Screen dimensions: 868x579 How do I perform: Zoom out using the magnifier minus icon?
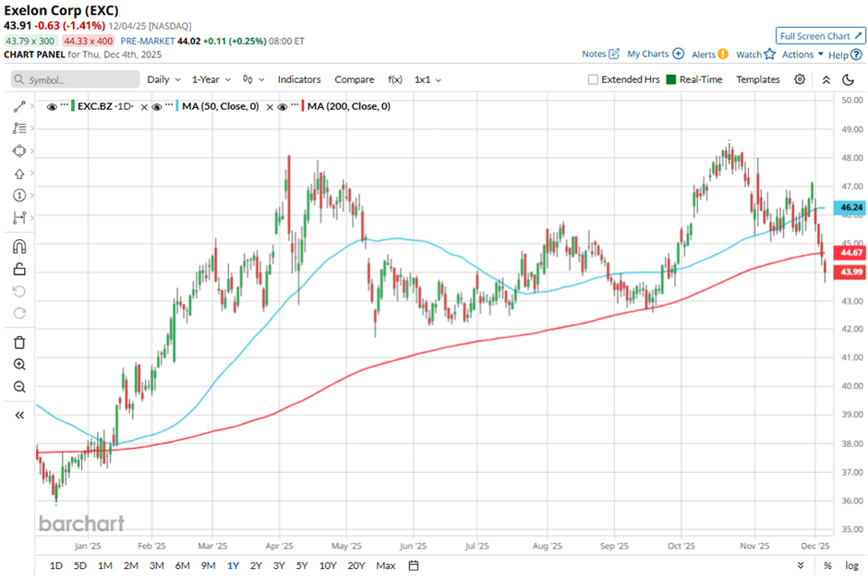tap(19, 387)
